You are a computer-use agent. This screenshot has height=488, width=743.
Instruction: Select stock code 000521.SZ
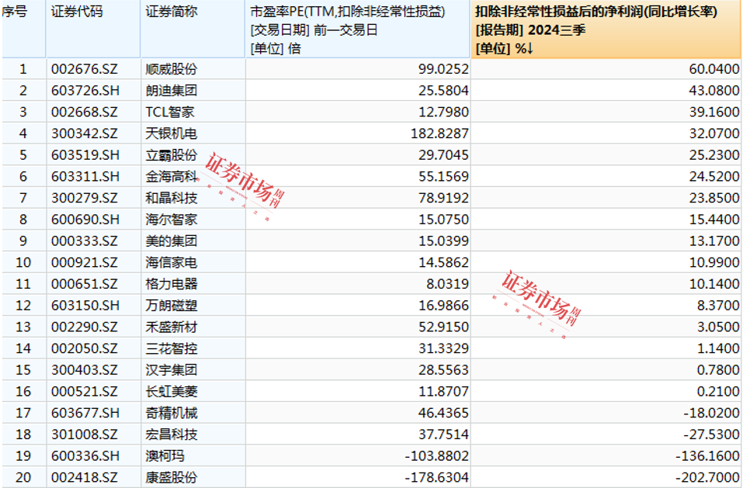pos(85,392)
